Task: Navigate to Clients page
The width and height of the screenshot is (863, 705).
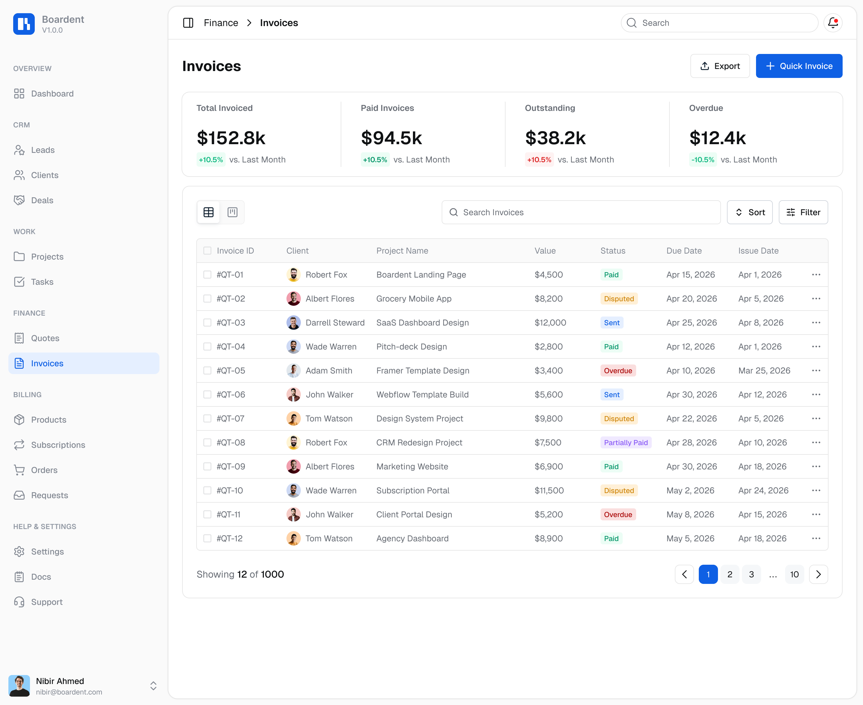Action: tap(84, 175)
